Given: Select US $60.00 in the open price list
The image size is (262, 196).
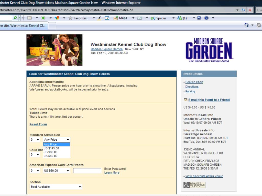Looking at the screenshot, I should tap(57, 152).
